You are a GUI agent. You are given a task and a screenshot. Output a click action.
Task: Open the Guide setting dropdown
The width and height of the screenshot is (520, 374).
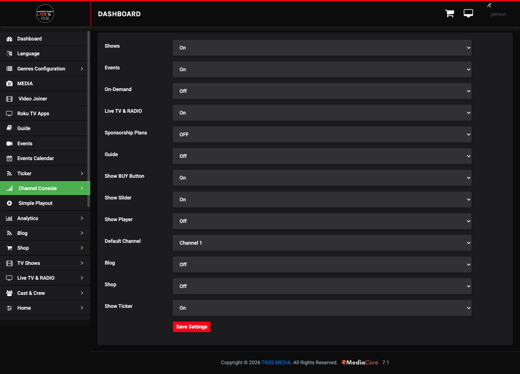pyautogui.click(x=322, y=156)
